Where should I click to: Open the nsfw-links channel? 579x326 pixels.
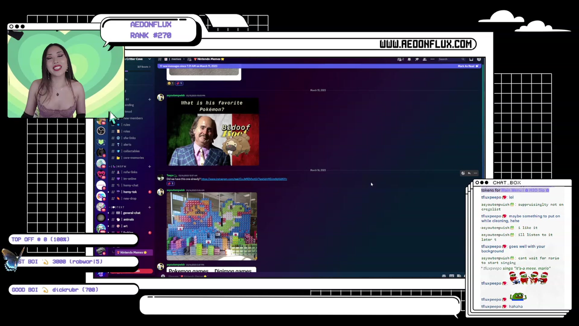131,172
